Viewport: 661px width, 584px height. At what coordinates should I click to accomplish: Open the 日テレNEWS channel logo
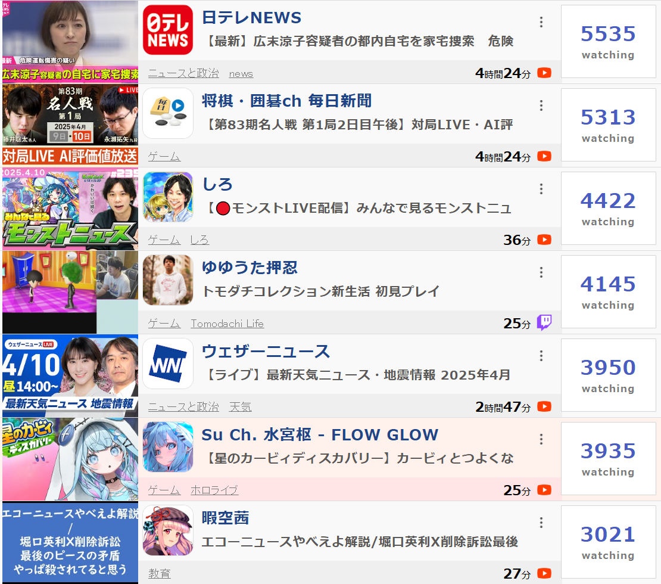point(168,30)
